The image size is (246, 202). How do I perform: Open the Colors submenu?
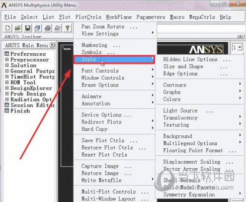200,99
